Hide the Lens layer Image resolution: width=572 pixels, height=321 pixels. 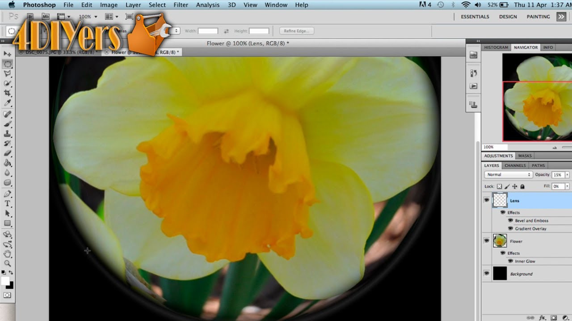pyautogui.click(x=487, y=201)
